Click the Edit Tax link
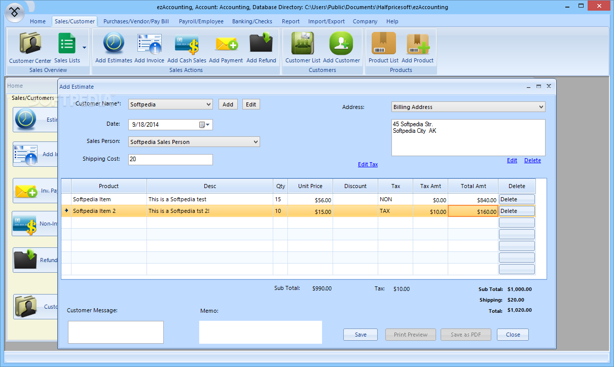The width and height of the screenshot is (614, 367). tap(368, 164)
